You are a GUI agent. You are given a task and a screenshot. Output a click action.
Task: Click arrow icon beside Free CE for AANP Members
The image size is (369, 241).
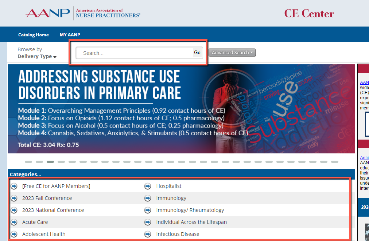tap(14, 186)
